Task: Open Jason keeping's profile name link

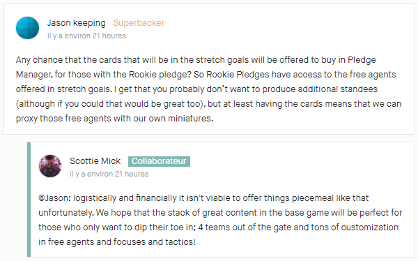Action: (x=77, y=23)
